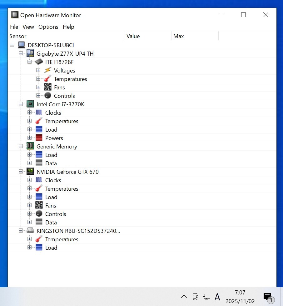Open the clock showing 7:07
This screenshot has width=283, height=306.
[240, 297]
